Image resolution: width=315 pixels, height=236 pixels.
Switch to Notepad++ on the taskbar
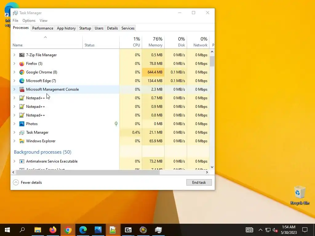pos(113,230)
